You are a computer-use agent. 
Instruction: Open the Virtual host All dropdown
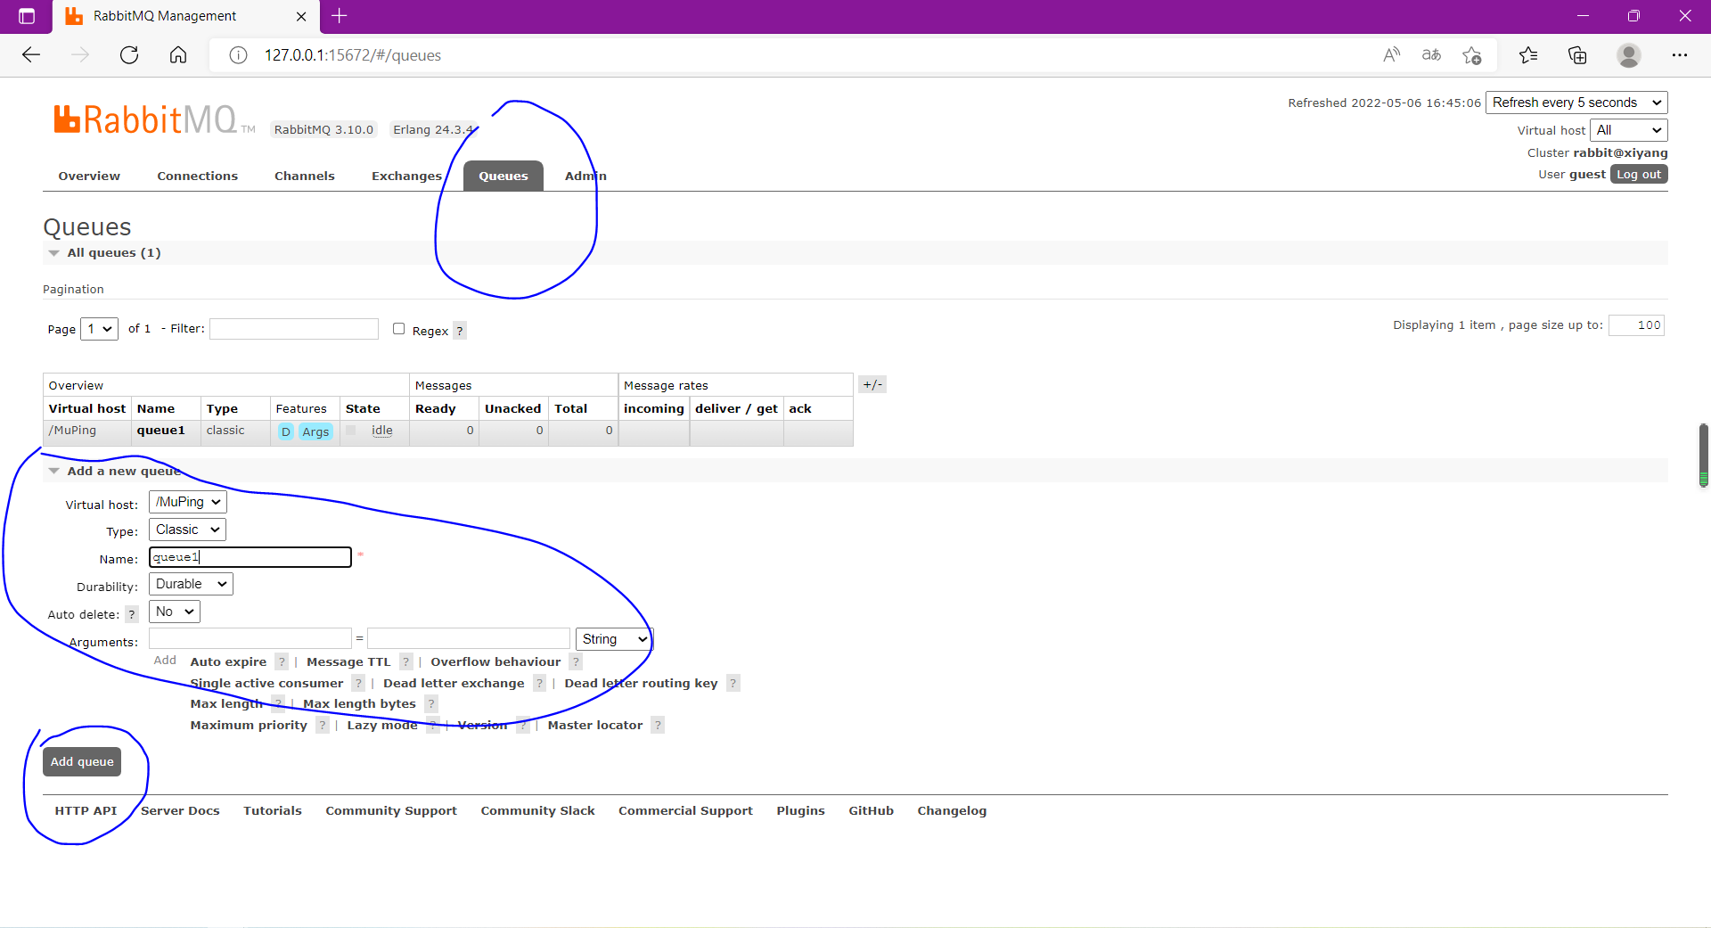tap(1629, 130)
